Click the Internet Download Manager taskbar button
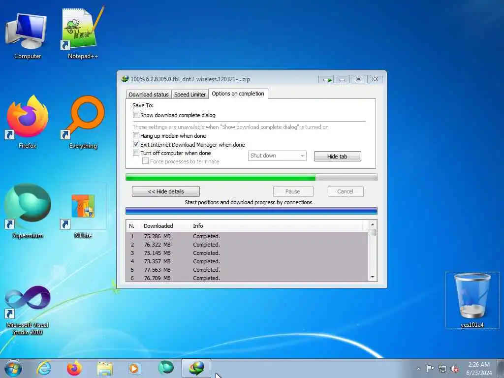 click(196, 368)
